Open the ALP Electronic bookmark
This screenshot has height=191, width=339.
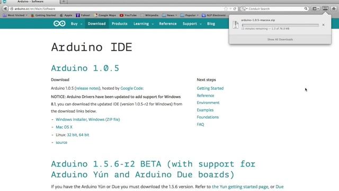[x=213, y=15]
